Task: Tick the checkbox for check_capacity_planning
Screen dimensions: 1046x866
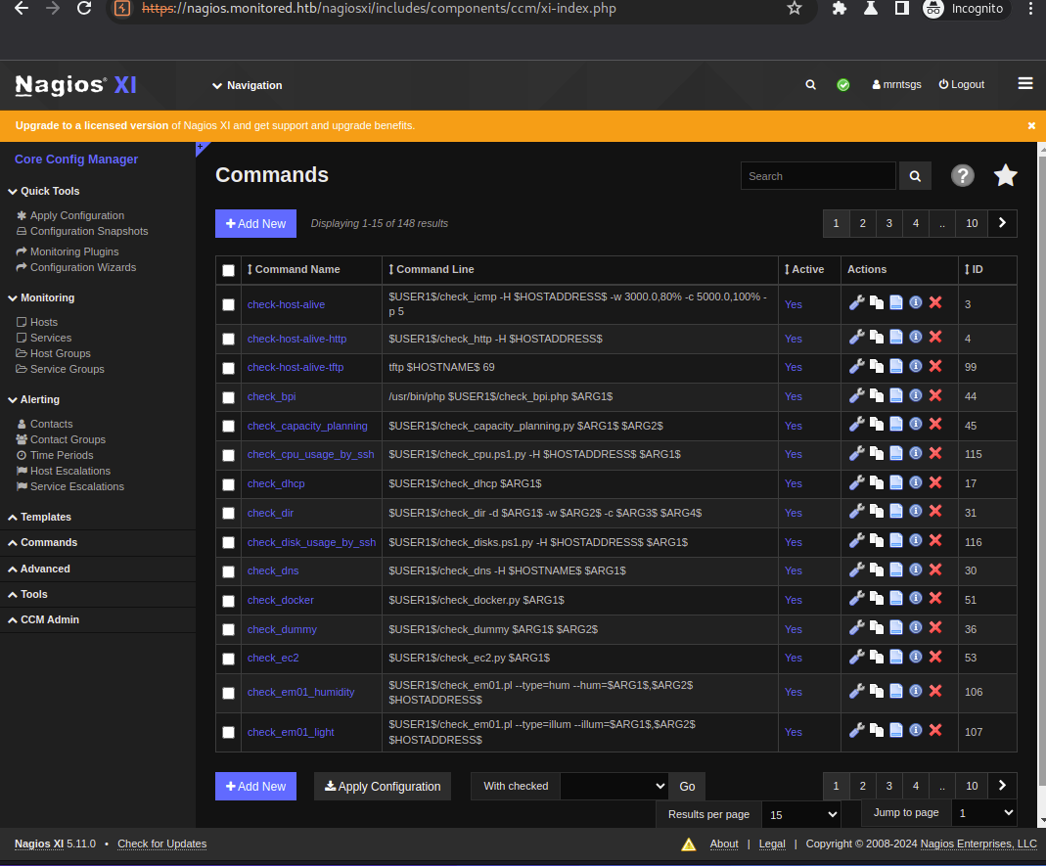Action: (x=229, y=426)
